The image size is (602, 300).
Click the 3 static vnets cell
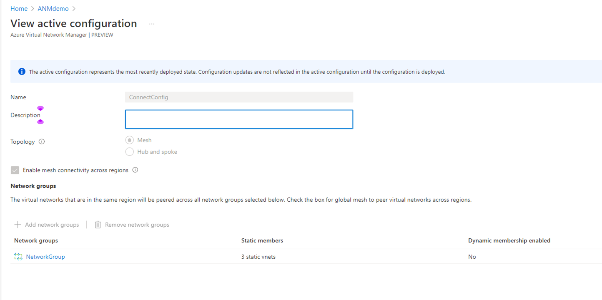(x=258, y=257)
